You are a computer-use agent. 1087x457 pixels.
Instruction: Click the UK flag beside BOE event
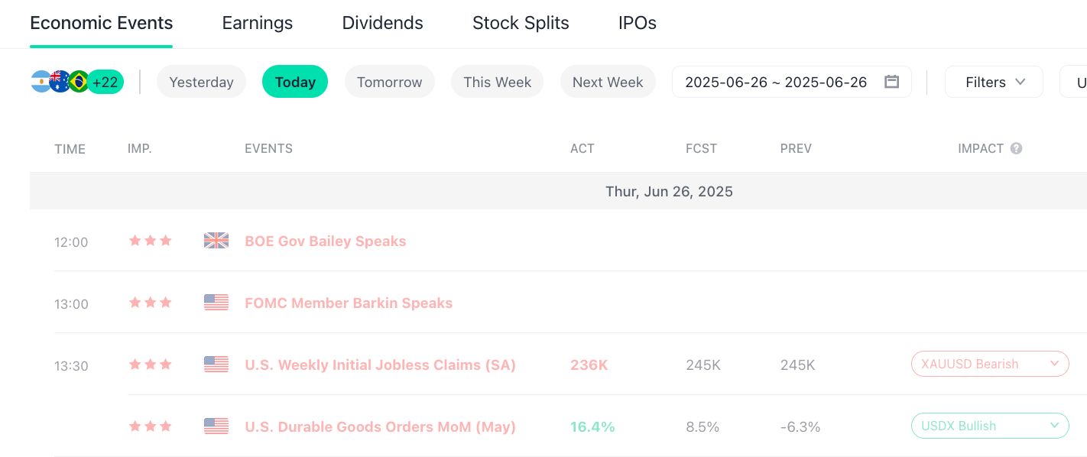click(x=216, y=241)
